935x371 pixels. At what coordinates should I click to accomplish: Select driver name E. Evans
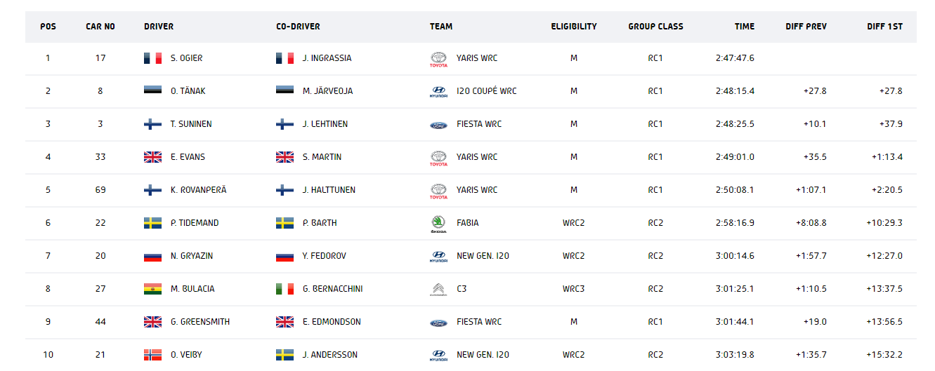188,157
